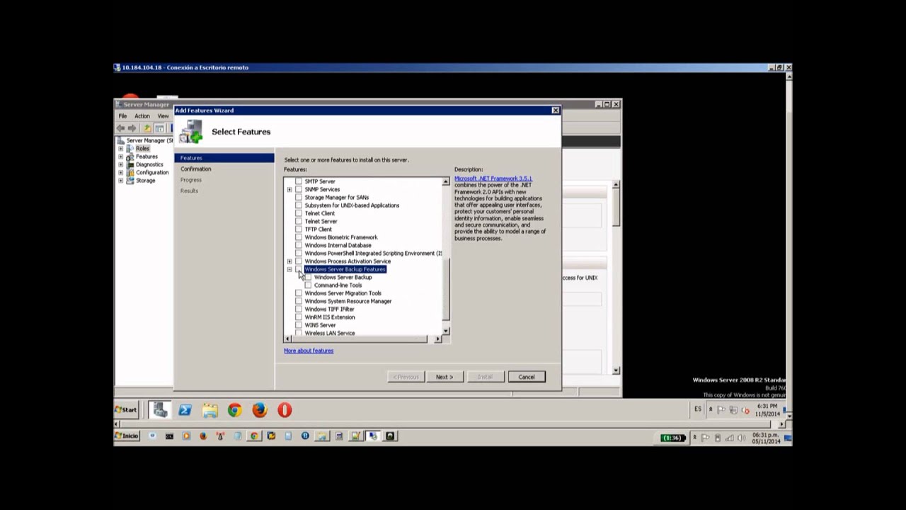Select Windows TIFF IFilter feature text
The image size is (906, 510).
click(x=330, y=310)
